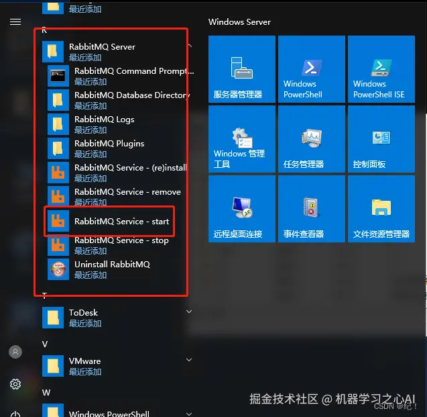
Task: Click the RabbitMQ Logs label
Action: coord(105,120)
